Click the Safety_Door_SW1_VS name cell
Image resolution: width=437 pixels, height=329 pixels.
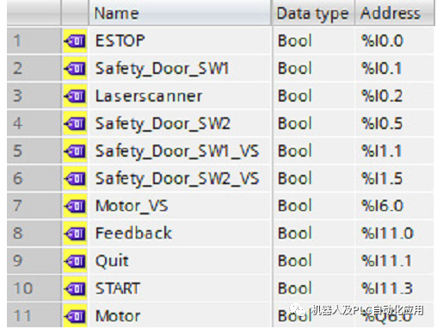(x=180, y=151)
